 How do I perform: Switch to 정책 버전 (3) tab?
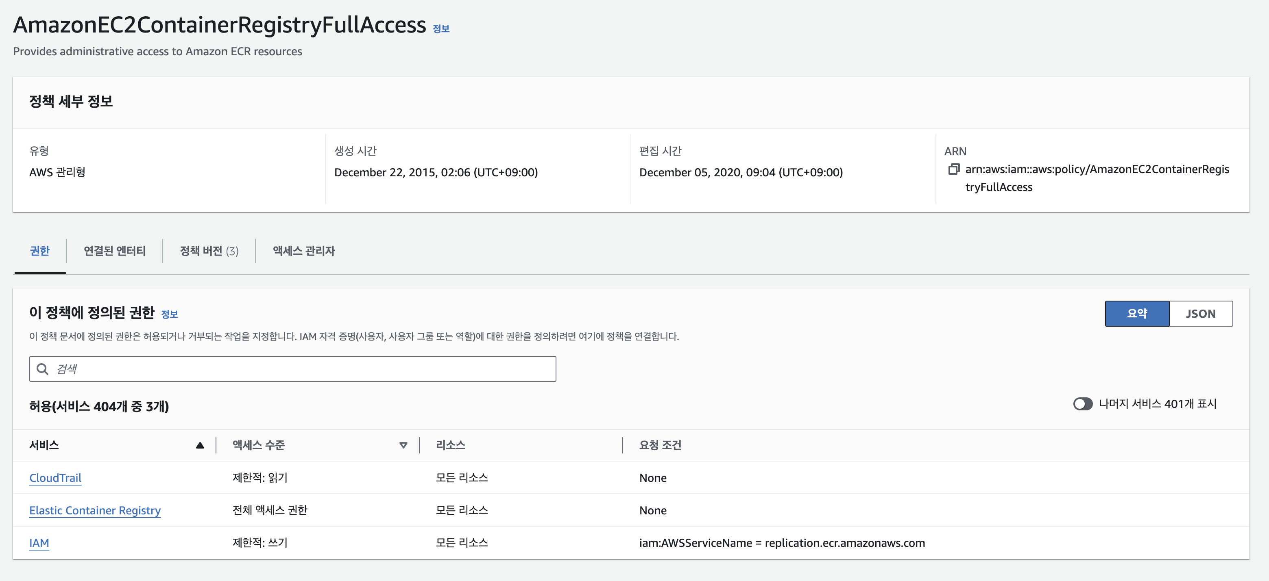coord(209,251)
